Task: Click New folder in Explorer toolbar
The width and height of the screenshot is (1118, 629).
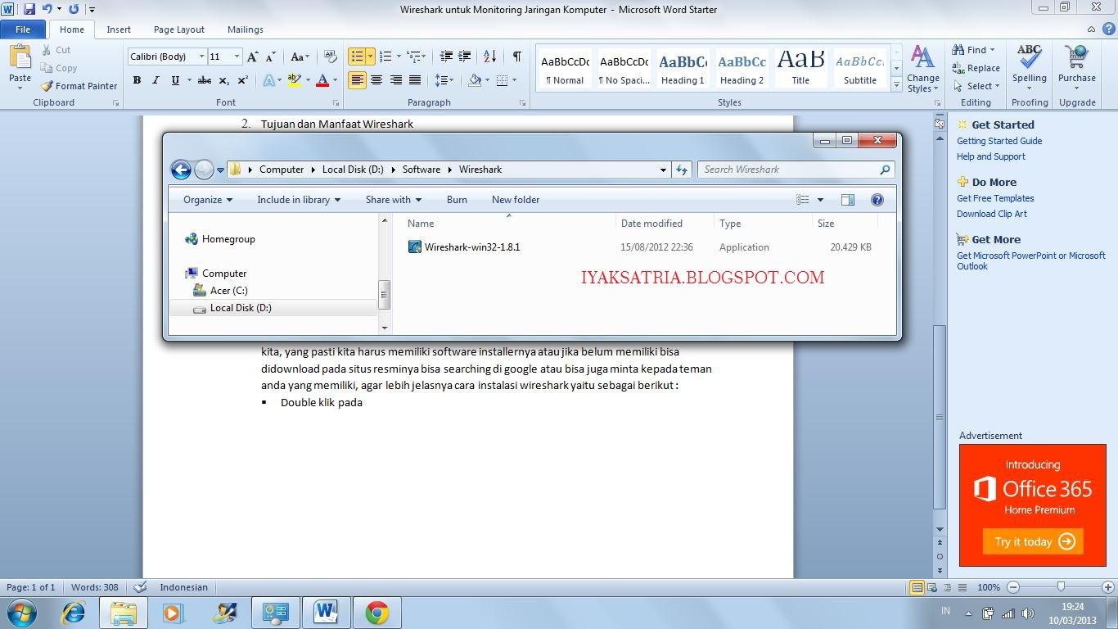Action: pyautogui.click(x=516, y=200)
